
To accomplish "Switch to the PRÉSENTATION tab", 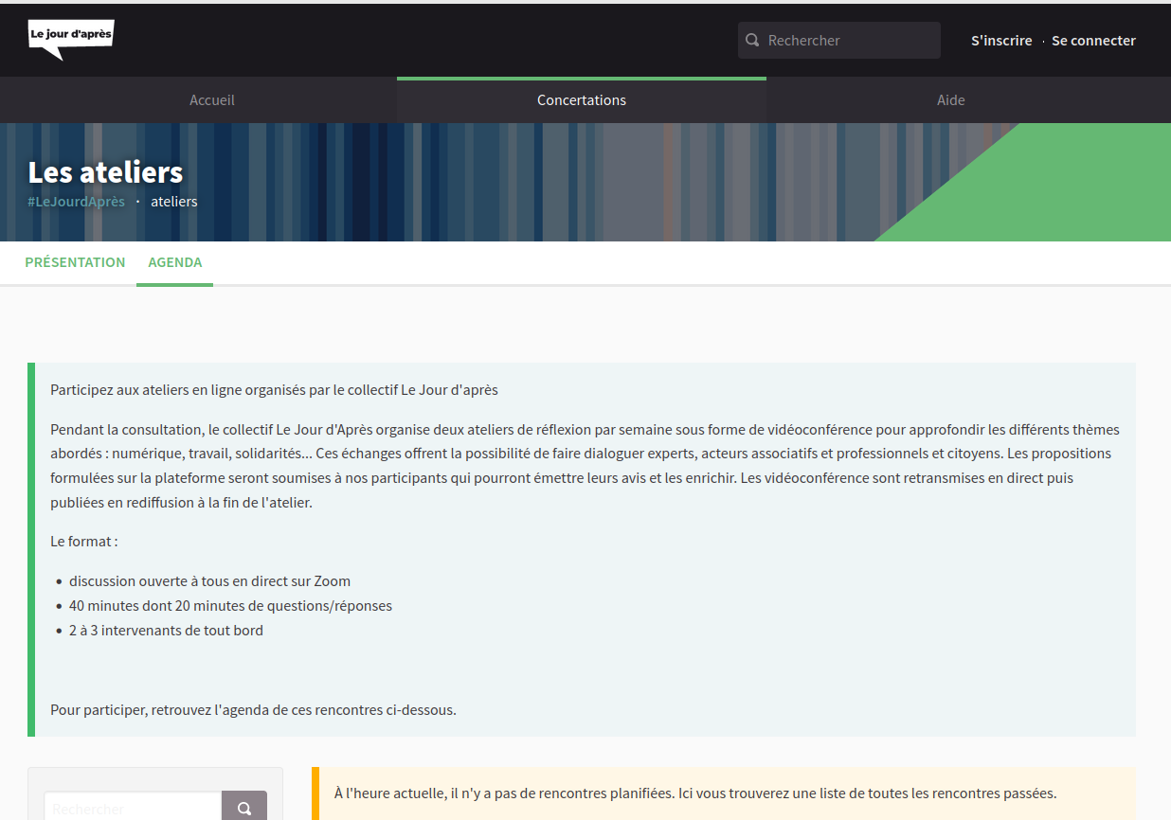I will click(x=75, y=262).
